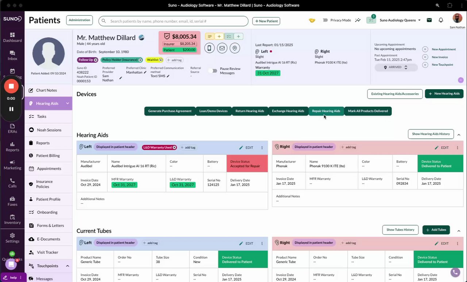Click the floating phone call button

click(455, 272)
